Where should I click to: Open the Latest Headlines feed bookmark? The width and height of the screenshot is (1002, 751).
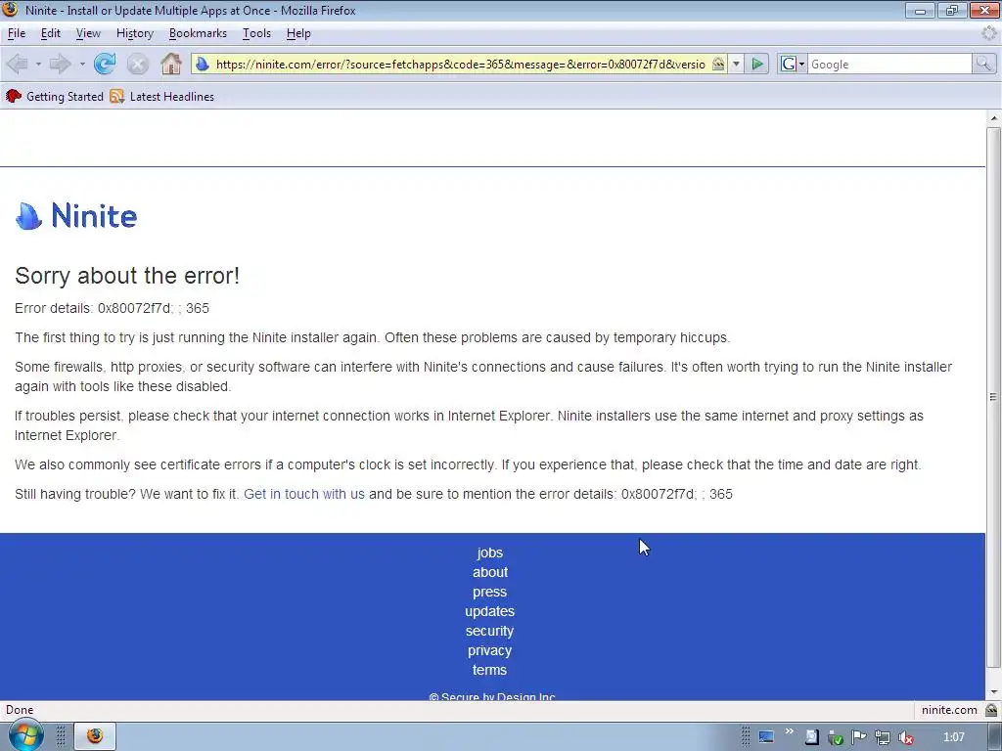[162, 97]
